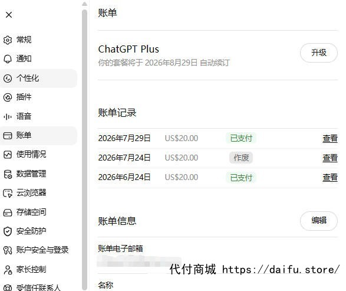Click the shield icon beside 安全防护
Image resolution: width=346 pixels, height=291 pixels.
point(8,231)
